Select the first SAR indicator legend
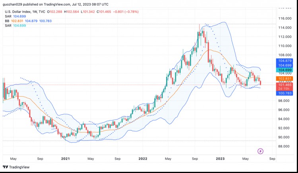This screenshot has width=298, height=173. tap(8, 16)
